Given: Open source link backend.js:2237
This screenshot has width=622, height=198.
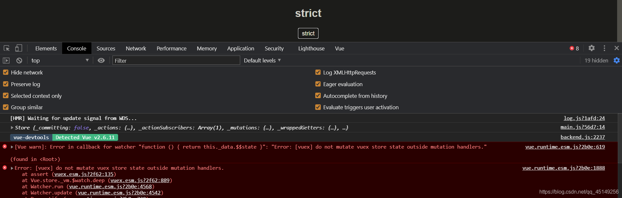Looking at the screenshot, I should click(583, 137).
